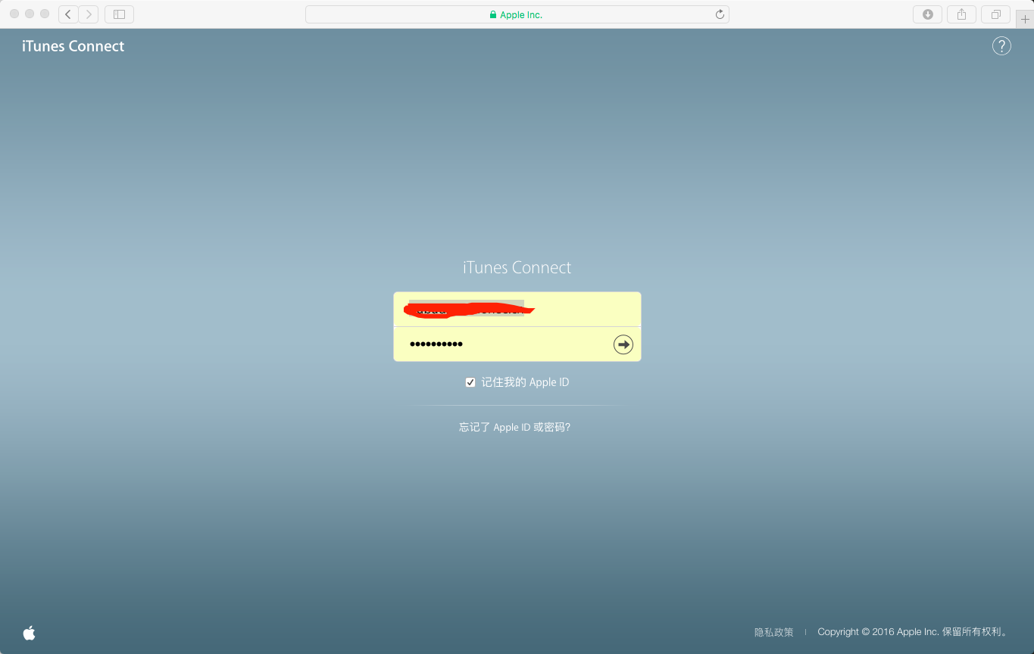Show all tabs overview
The height and width of the screenshot is (654, 1034).
click(995, 14)
